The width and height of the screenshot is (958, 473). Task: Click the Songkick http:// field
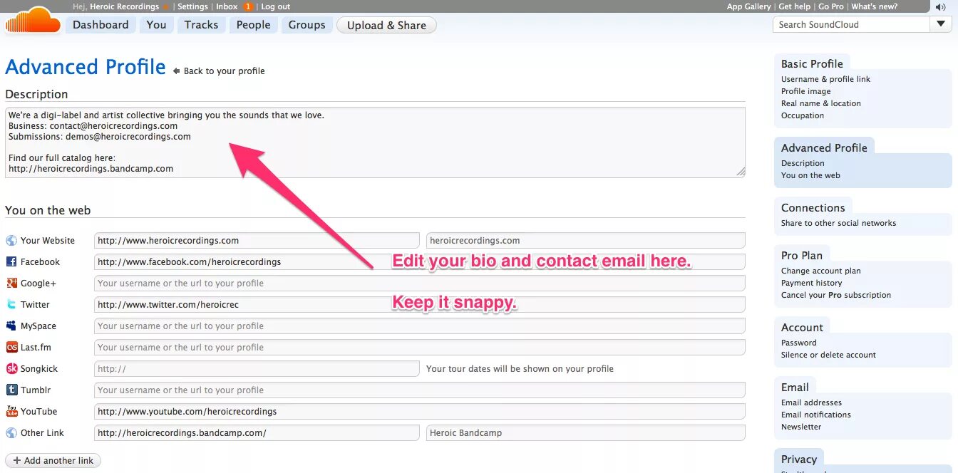click(x=257, y=369)
